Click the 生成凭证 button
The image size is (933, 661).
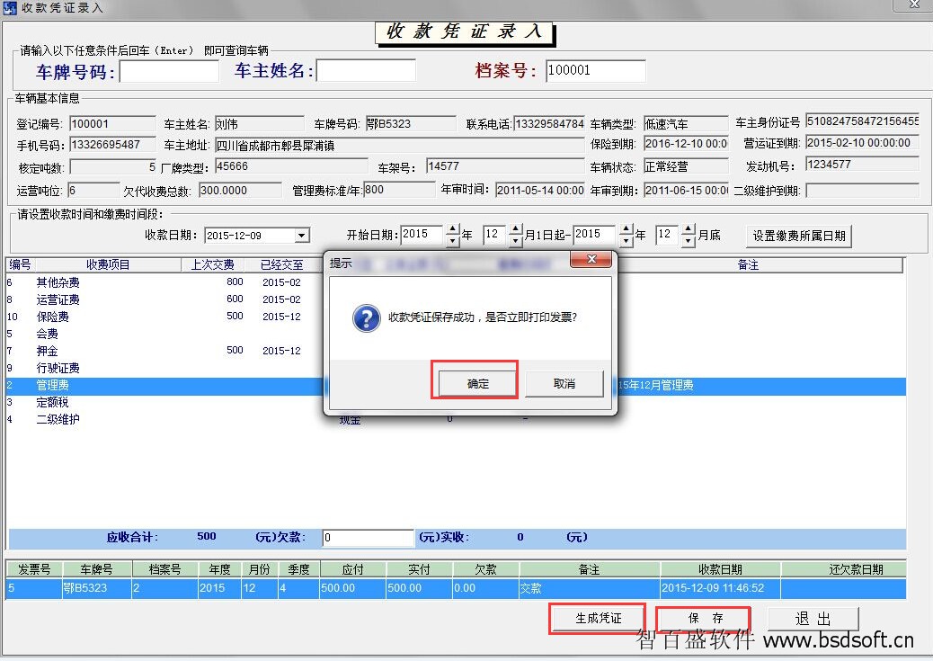(x=598, y=619)
